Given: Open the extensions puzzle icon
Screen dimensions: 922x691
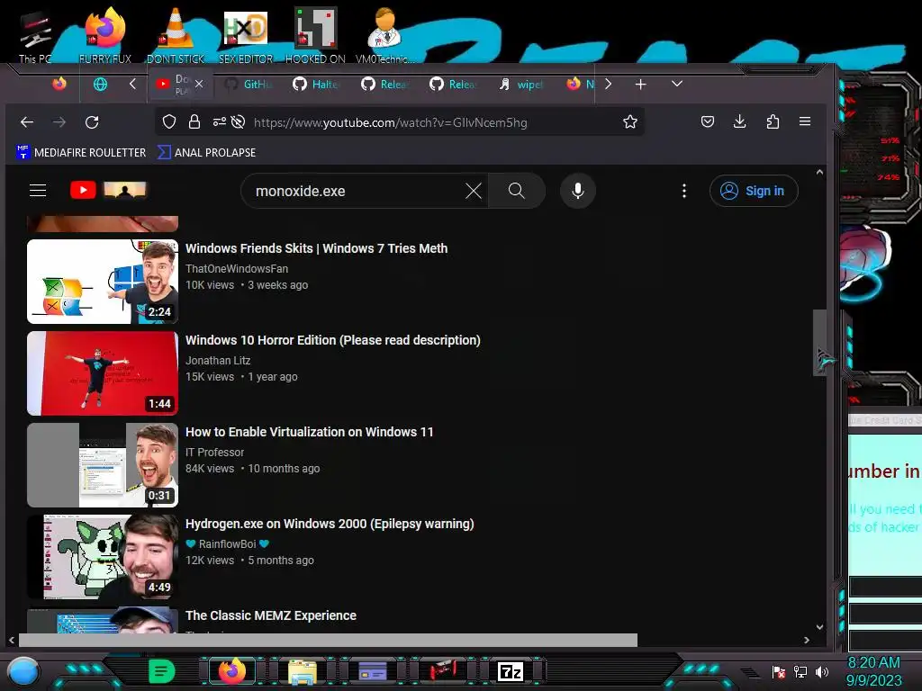Looking at the screenshot, I should click(773, 121).
